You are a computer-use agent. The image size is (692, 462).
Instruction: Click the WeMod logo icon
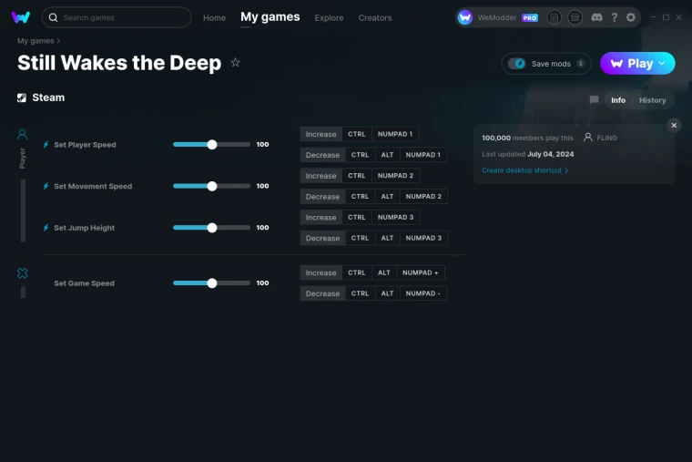pyautogui.click(x=21, y=17)
